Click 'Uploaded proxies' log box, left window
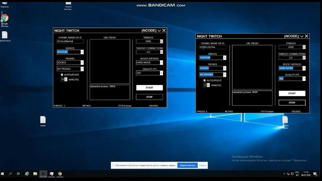The height and width of the screenshot is (181, 322). point(110,93)
